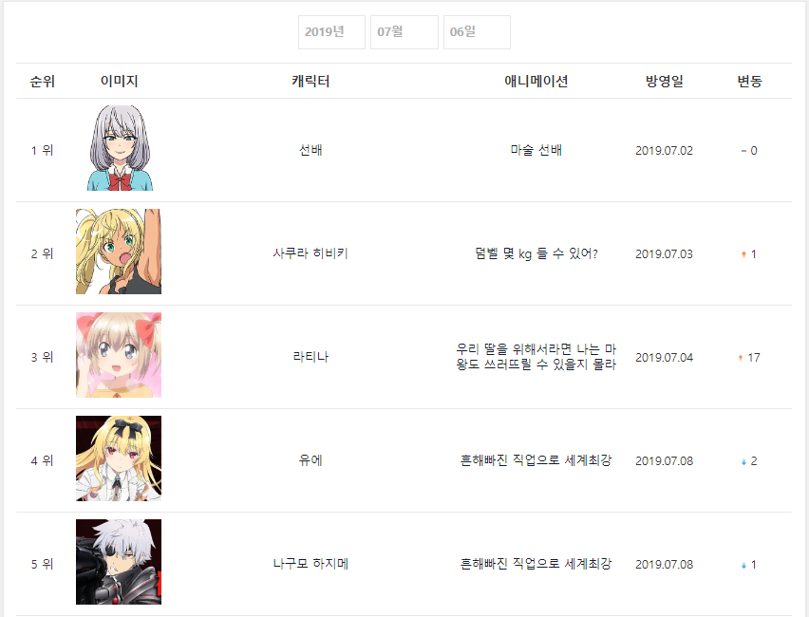The width and height of the screenshot is (809, 617).
Task: Click character name 나구모 하지메
Action: tap(310, 564)
